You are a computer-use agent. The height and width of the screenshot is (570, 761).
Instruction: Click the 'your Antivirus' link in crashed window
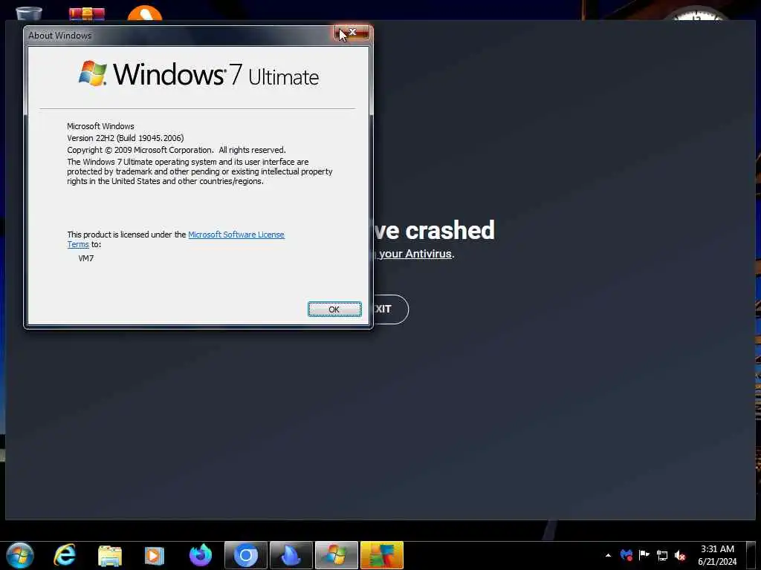415,254
